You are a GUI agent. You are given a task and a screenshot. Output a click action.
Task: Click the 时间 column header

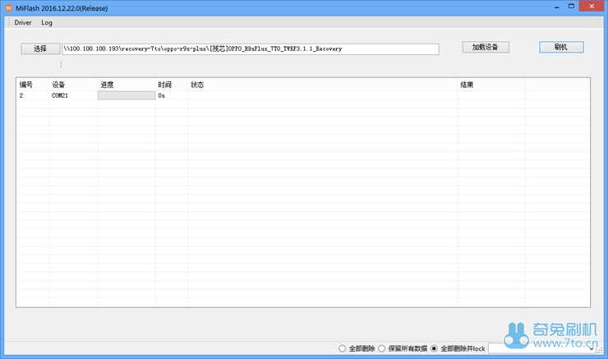click(x=164, y=85)
